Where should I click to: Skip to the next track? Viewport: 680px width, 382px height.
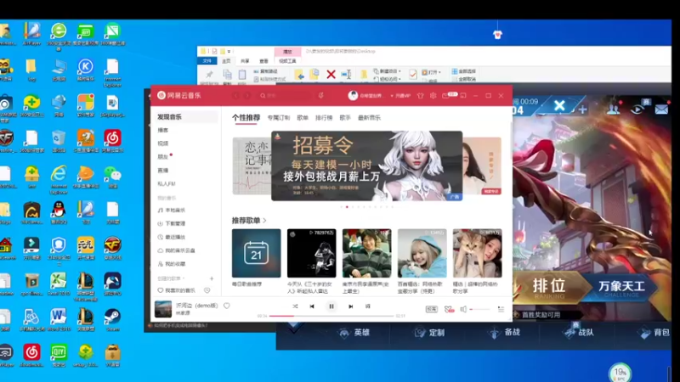(x=350, y=306)
